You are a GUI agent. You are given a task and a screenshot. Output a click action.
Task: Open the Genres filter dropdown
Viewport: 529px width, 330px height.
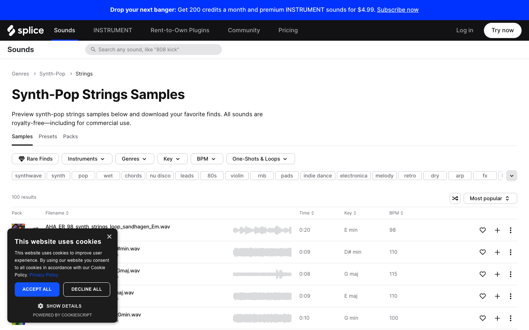click(x=135, y=159)
